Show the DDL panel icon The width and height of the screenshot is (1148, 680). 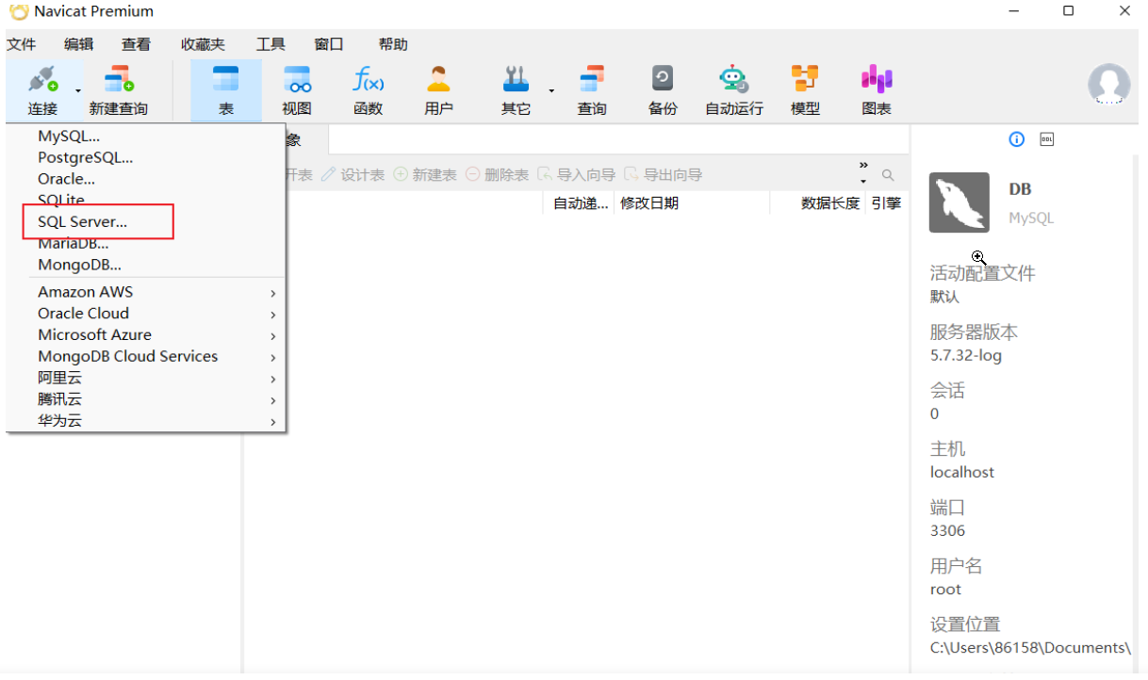point(1047,139)
